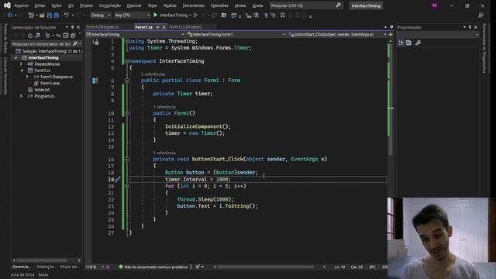The height and width of the screenshot is (279, 496).
Task: Click the bookmark toolbar icon
Action: pos(282,15)
